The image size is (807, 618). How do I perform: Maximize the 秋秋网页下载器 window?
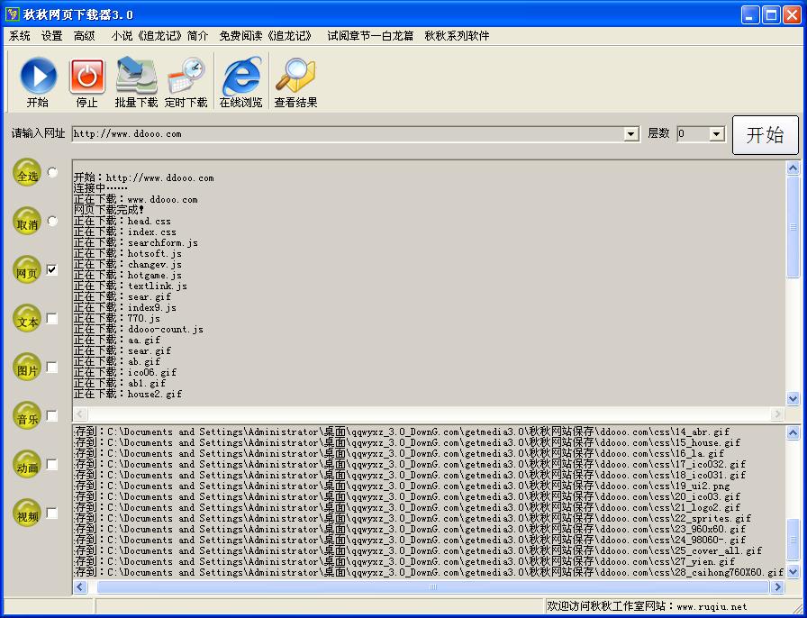pyautogui.click(x=771, y=15)
